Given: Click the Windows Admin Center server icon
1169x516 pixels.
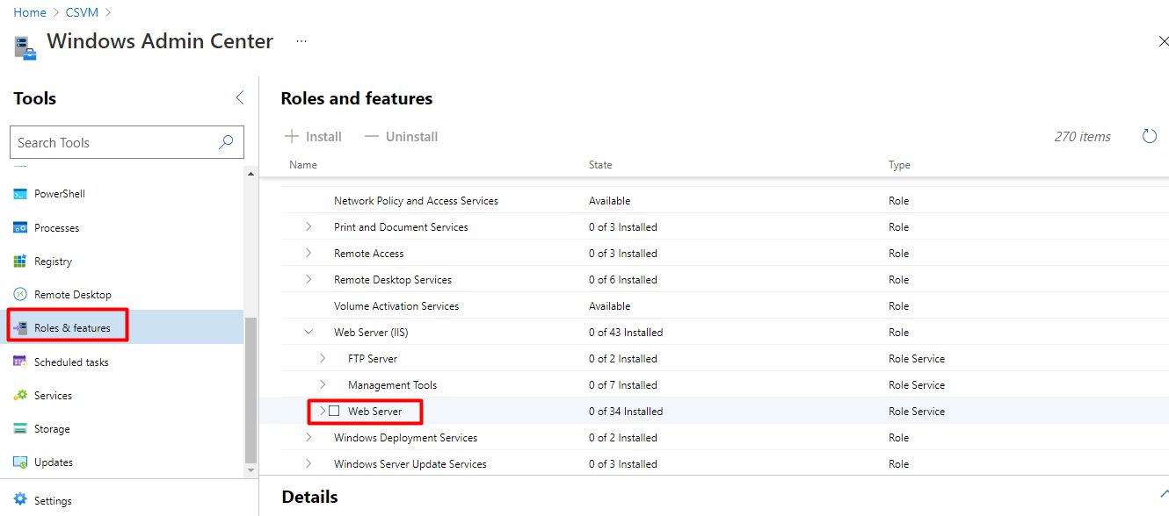Looking at the screenshot, I should coord(25,47).
